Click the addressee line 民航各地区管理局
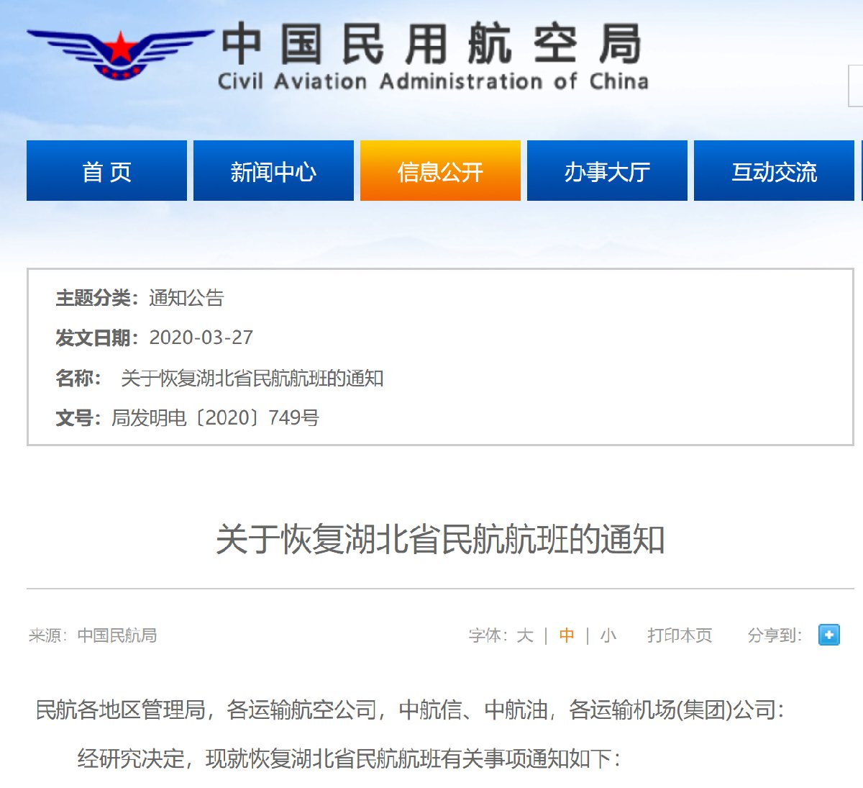The height and width of the screenshot is (788, 863). pos(410,710)
